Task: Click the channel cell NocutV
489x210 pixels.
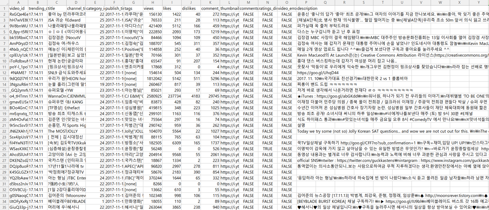Action: coord(76,38)
